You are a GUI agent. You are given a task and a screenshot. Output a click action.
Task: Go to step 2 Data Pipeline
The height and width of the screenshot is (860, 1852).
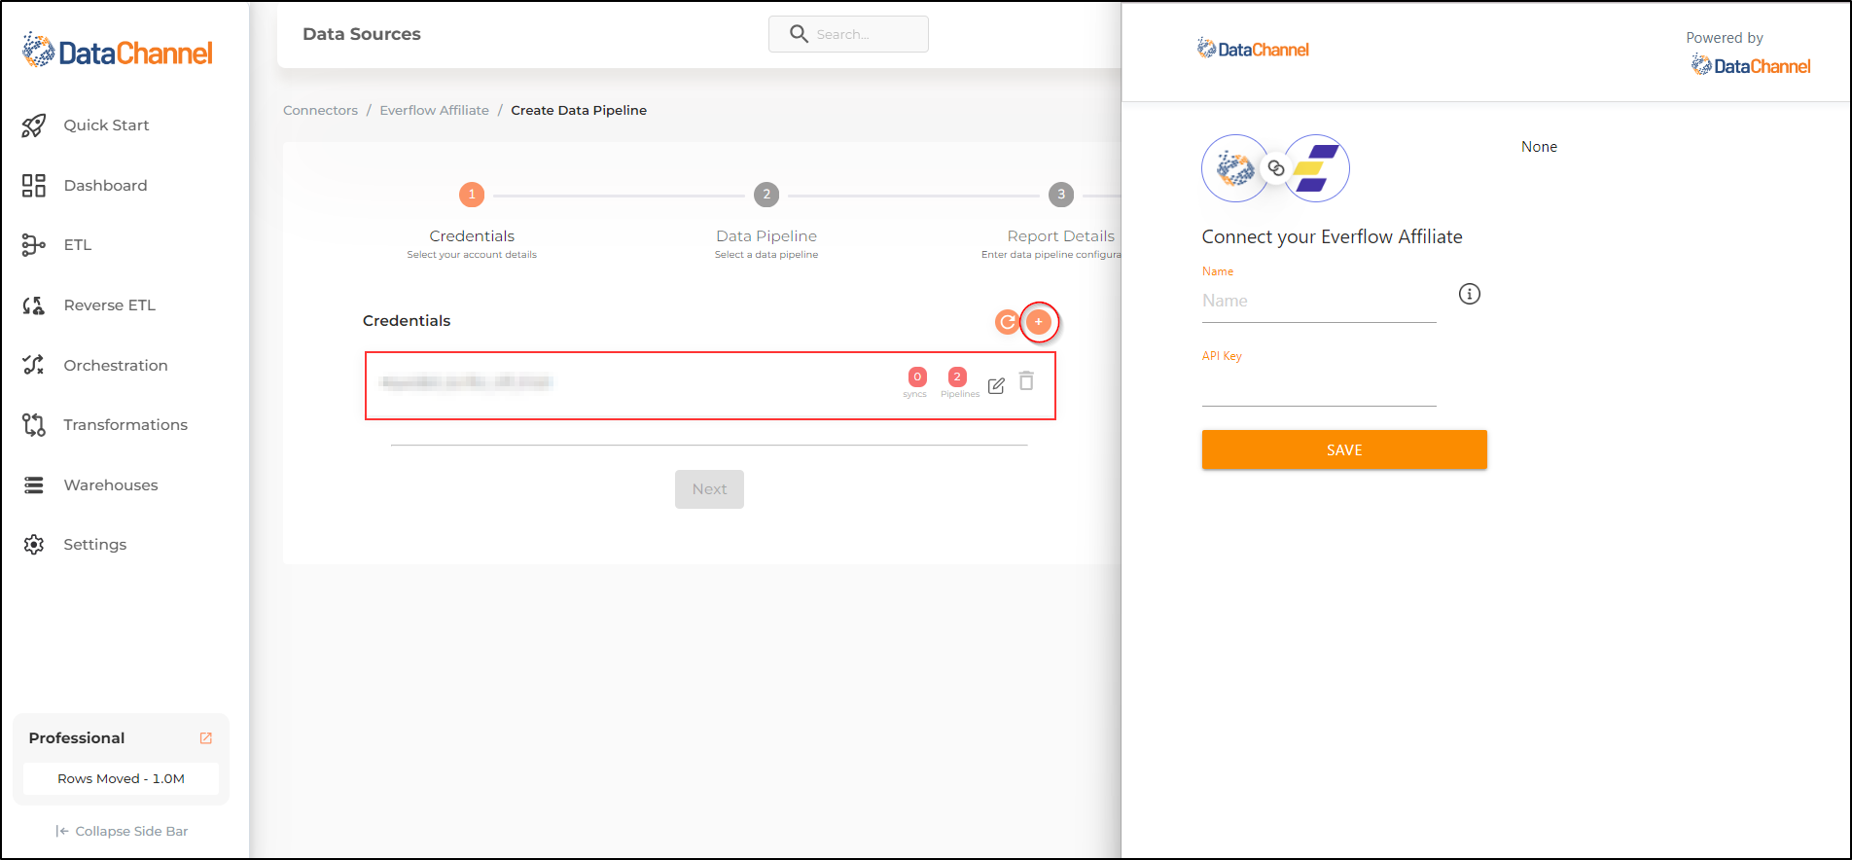pos(766,196)
